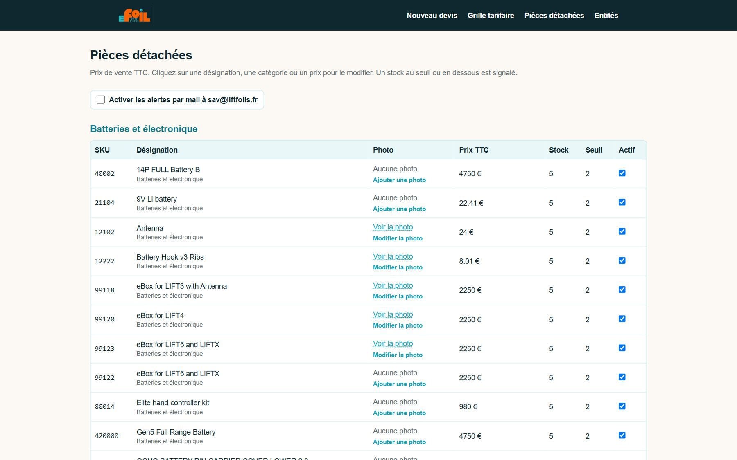
Task: Toggle Actif for eBox LIFT3 with Antenna
Action: (622, 289)
